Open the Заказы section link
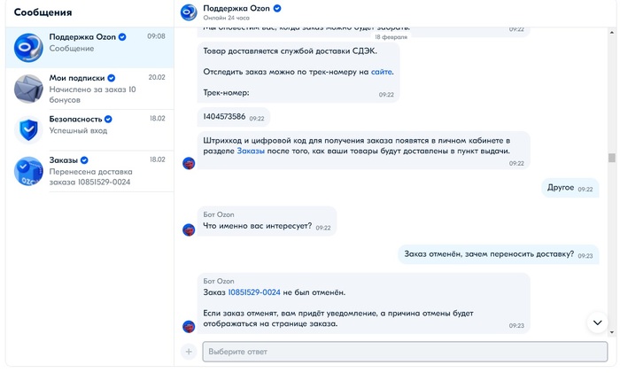The image size is (620, 373). tap(251, 152)
